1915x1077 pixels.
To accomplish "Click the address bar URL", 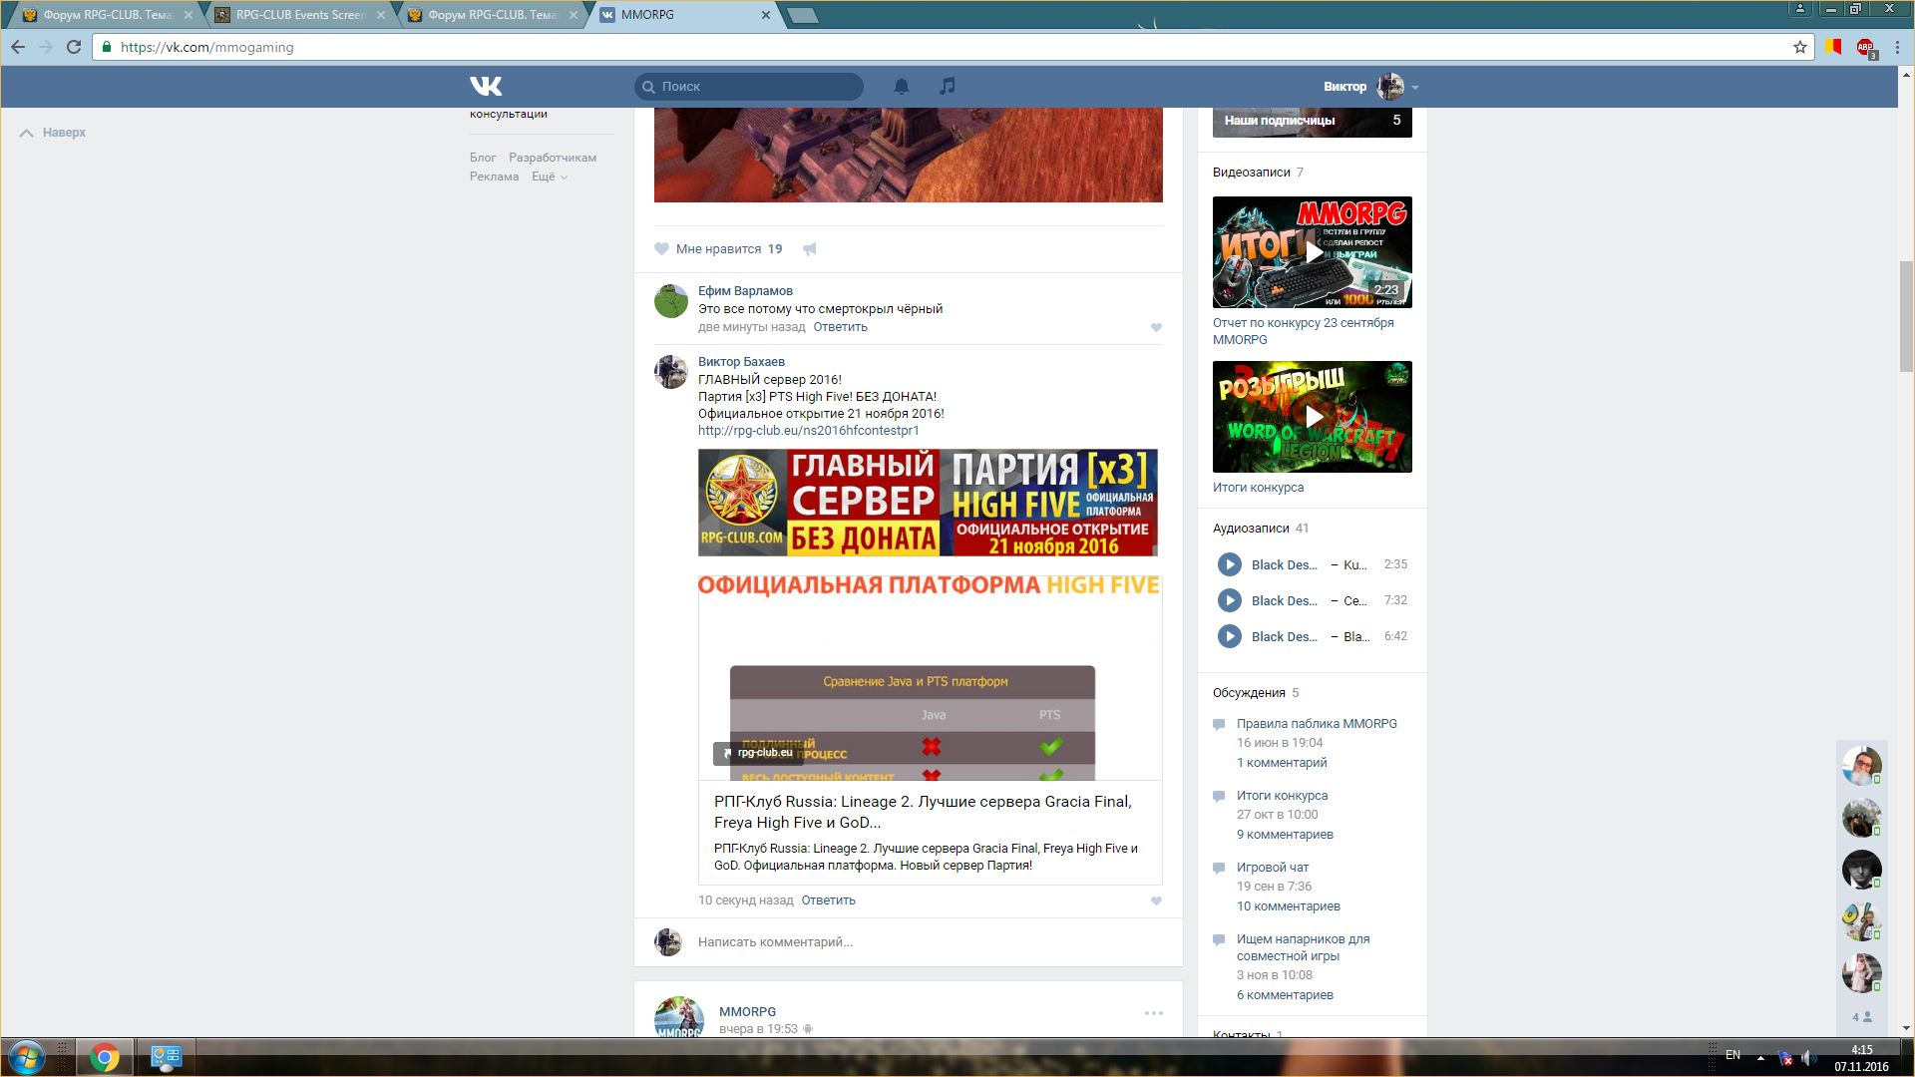I will [206, 47].
